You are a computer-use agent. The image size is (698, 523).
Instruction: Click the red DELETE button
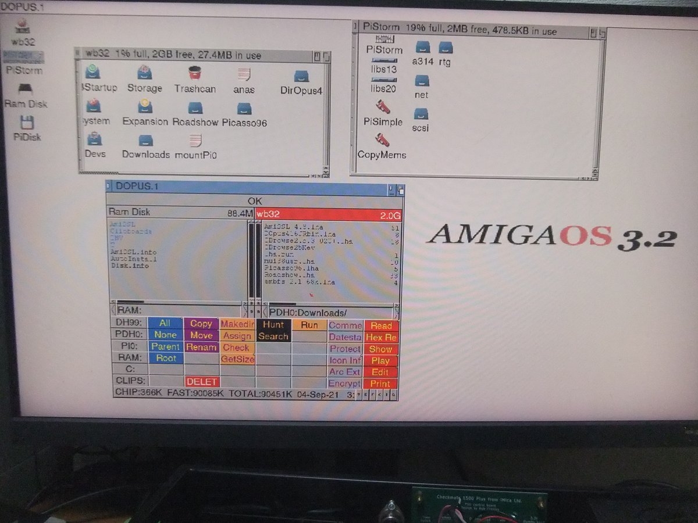point(202,382)
